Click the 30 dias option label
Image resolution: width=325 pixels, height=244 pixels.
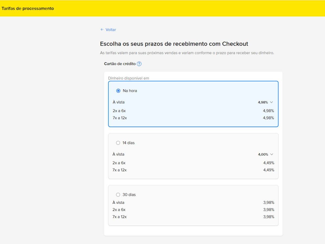coord(129,195)
